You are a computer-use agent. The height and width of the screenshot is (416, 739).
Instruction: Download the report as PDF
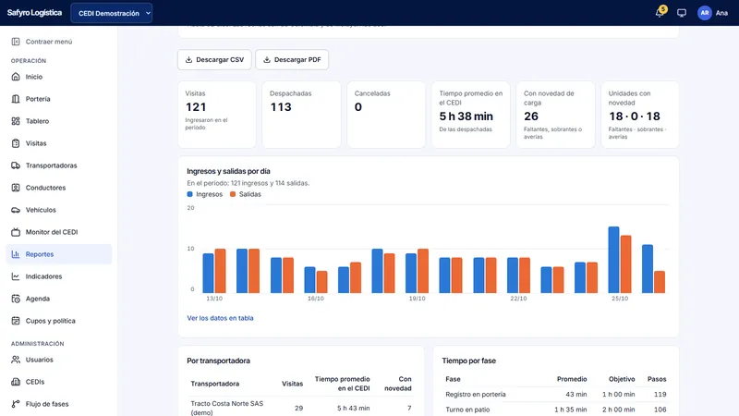[x=292, y=59]
